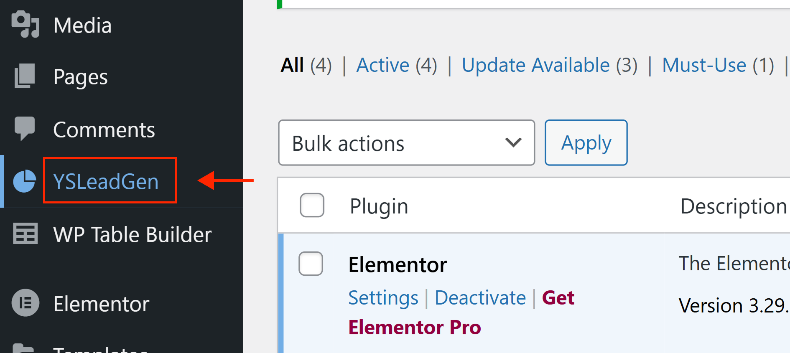Viewport: 790px width, 353px height.
Task: Click the Pages stacked-sheets icon
Action: pyautogui.click(x=25, y=76)
